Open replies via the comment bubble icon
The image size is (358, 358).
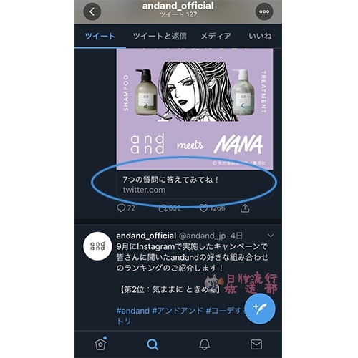tap(121, 208)
